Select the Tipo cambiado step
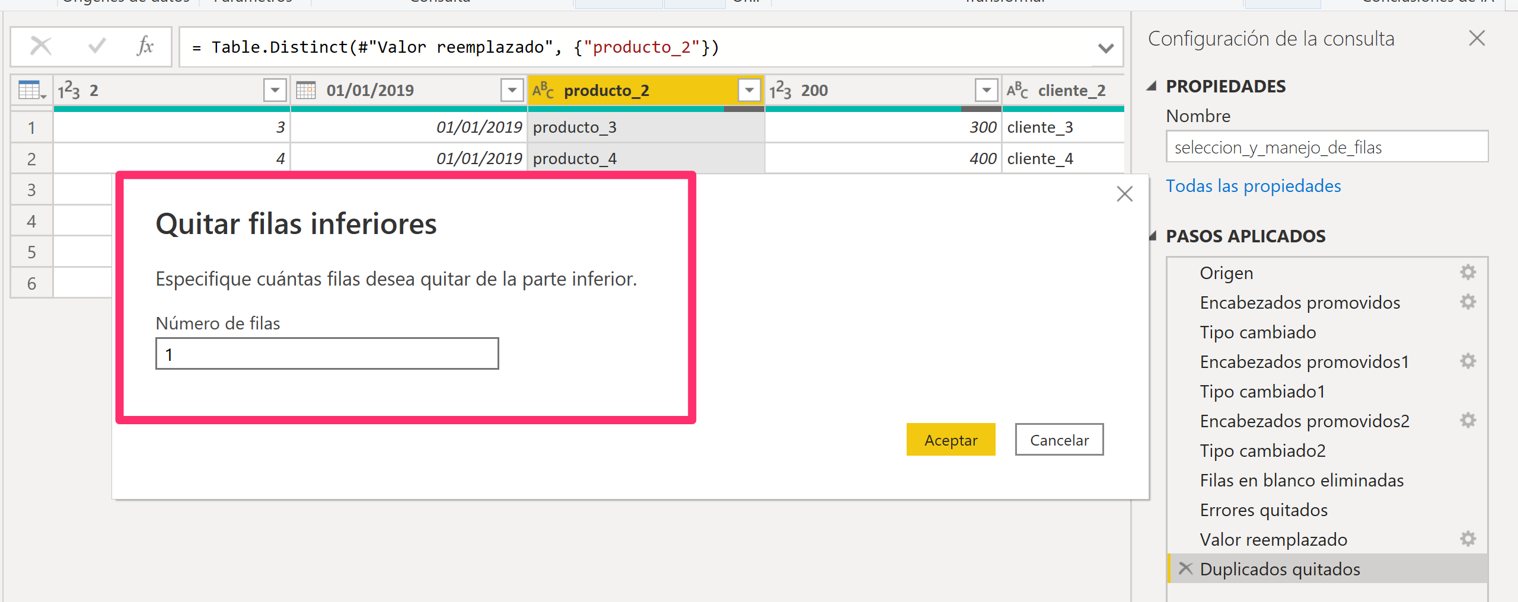Viewport: 1518px width, 602px height. pos(1327,332)
